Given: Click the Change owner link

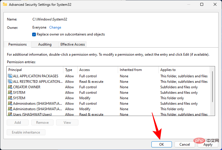Looking at the screenshot, I should [x=55, y=27].
